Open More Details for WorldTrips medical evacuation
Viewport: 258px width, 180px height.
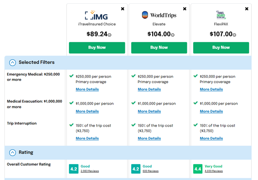(149, 111)
